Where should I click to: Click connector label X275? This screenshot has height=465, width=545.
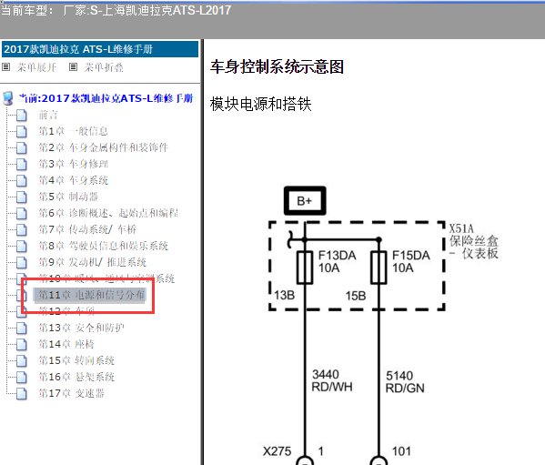pyautogui.click(x=277, y=451)
